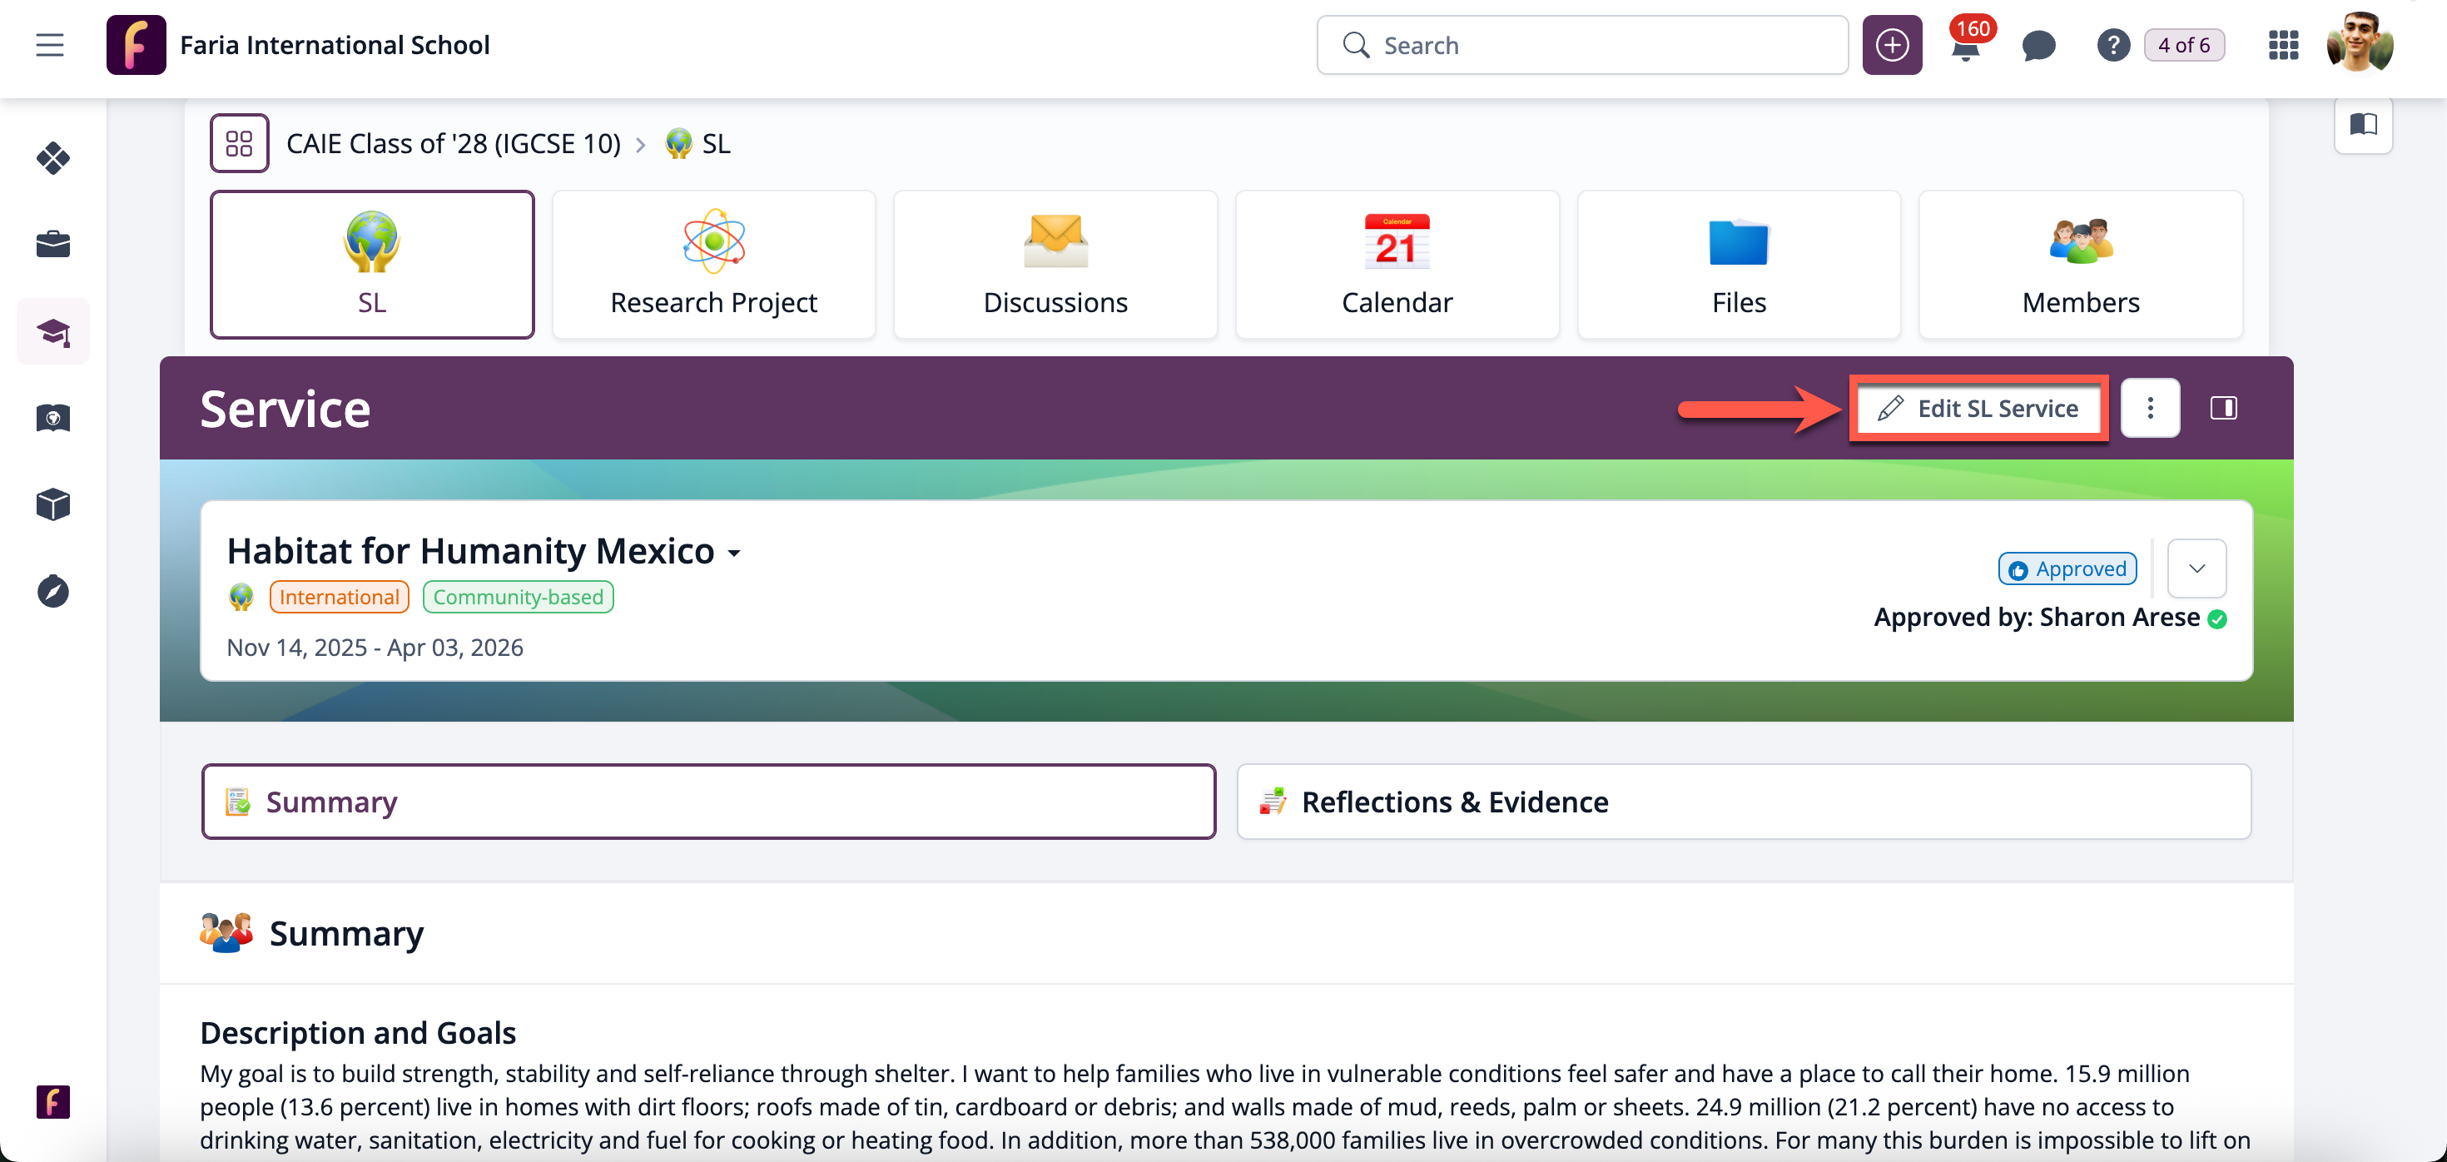
Task: Open the apps grid launcher icon
Action: (x=2283, y=46)
